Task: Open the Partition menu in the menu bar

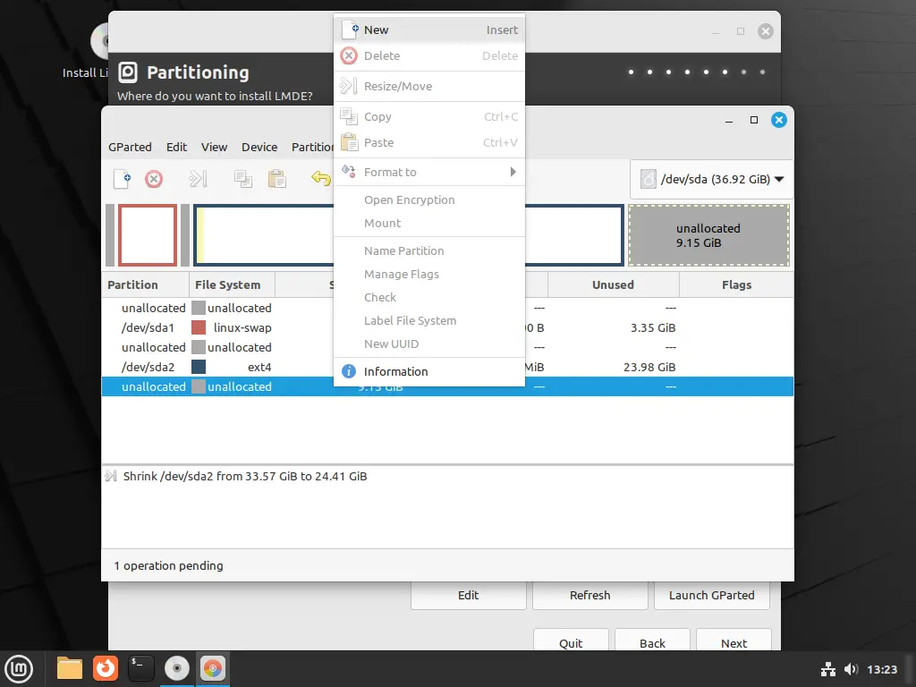Action: coord(312,148)
